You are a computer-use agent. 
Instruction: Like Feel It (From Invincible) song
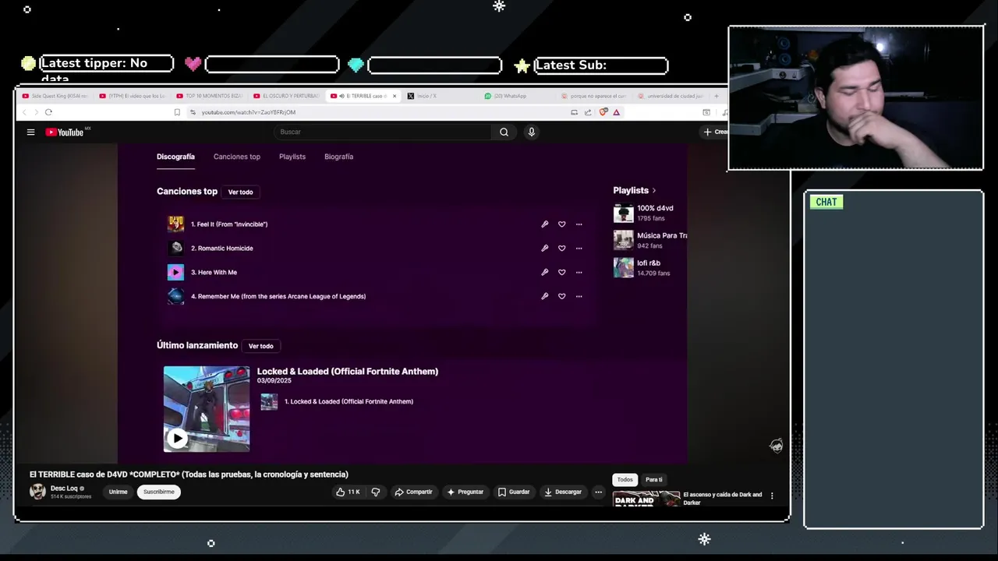tap(561, 224)
